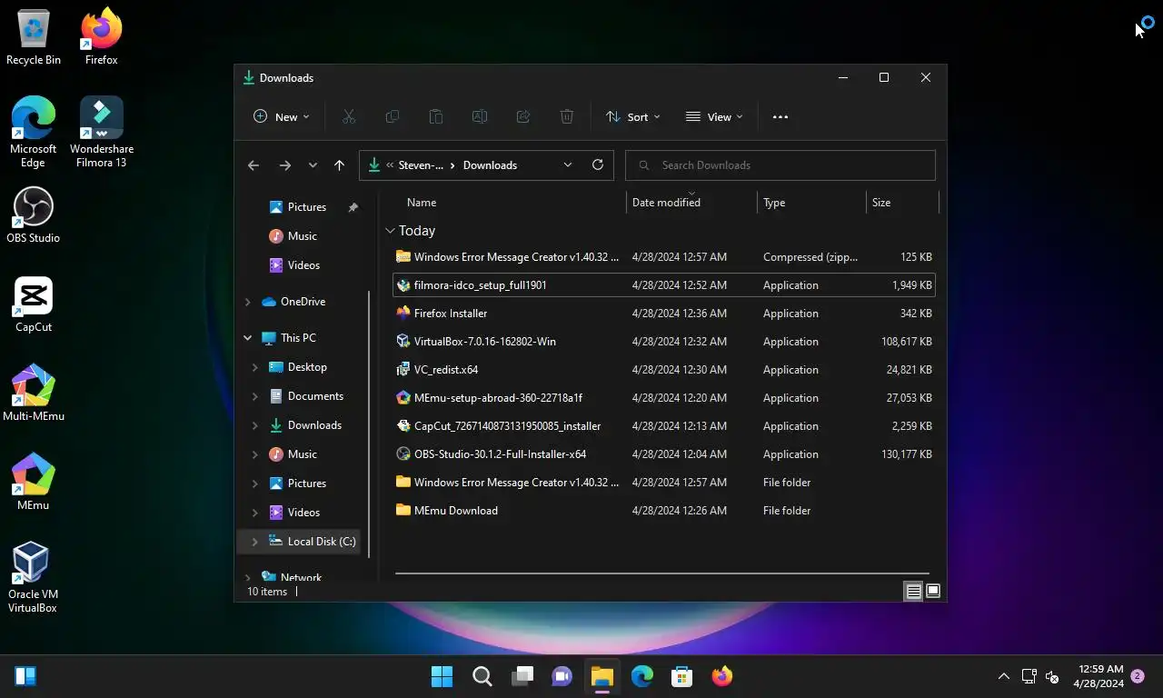Select the Multi-MEmu desktop icon
Viewport: 1163px width, 698px height.
[34, 394]
